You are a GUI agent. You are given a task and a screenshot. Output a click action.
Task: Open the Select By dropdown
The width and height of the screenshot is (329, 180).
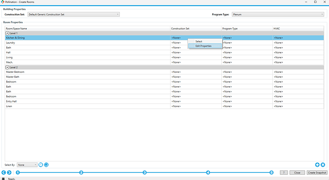pyautogui.click(x=27, y=165)
